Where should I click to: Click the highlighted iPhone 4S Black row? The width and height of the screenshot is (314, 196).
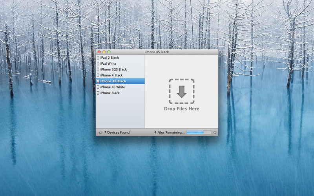pyautogui.click(x=120, y=81)
